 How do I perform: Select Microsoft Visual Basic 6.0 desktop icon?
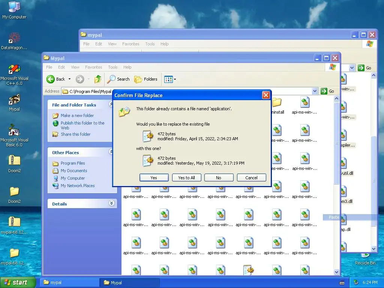pyautogui.click(x=14, y=136)
